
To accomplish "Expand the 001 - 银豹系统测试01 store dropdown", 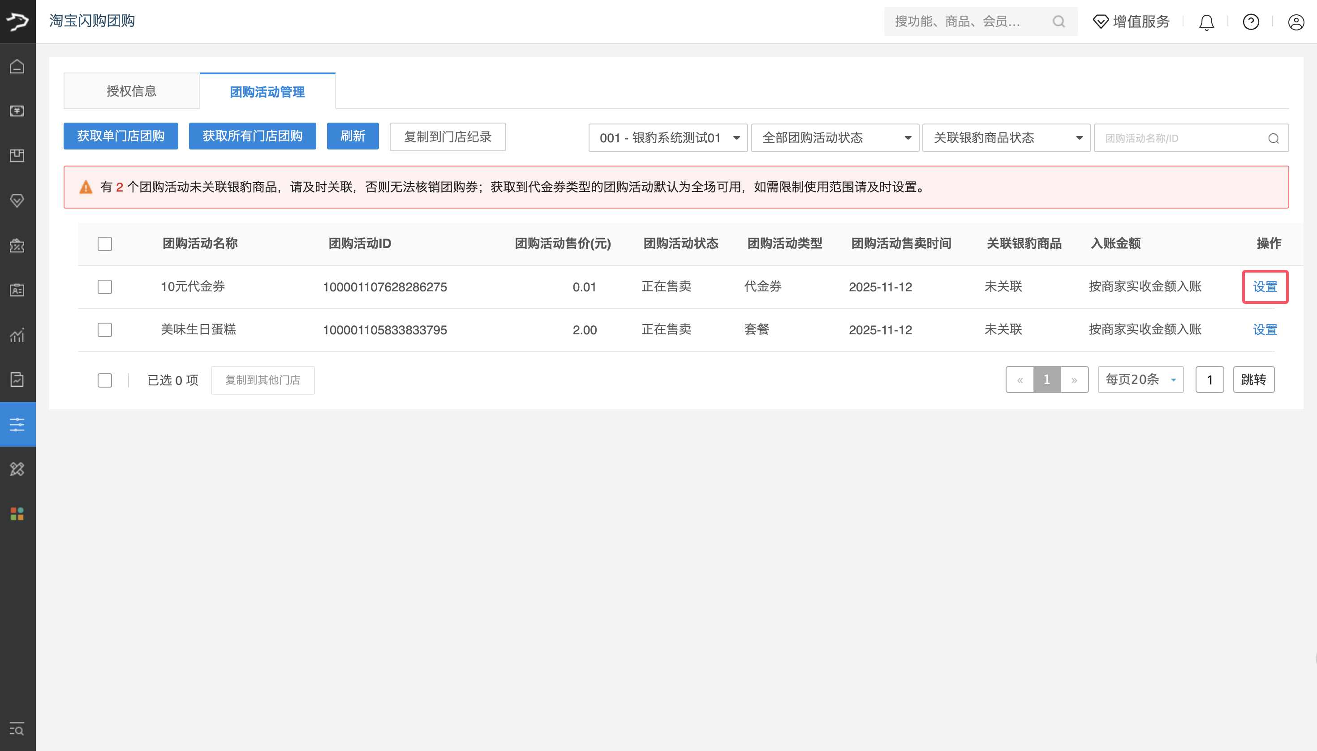I will (x=667, y=138).
